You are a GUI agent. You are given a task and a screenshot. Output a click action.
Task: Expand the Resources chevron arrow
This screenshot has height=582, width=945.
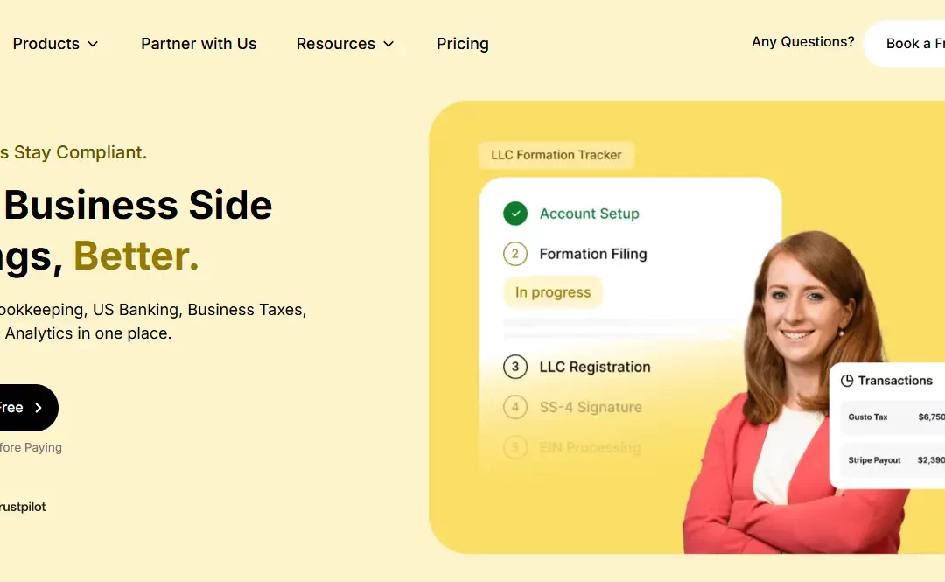tap(388, 44)
